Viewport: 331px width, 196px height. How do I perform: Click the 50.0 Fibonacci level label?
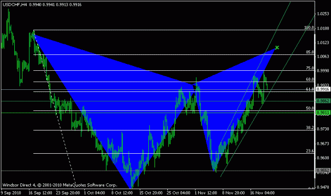(x=310, y=108)
